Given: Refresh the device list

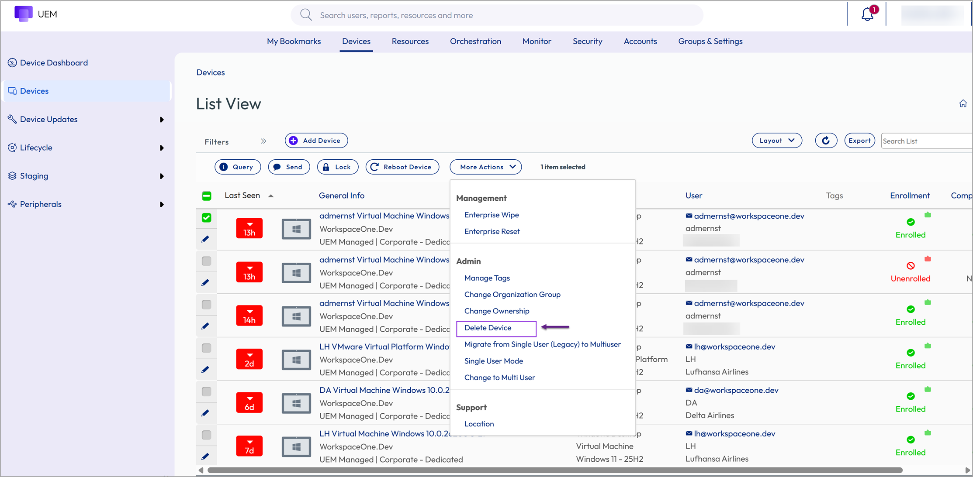Looking at the screenshot, I should pyautogui.click(x=826, y=141).
